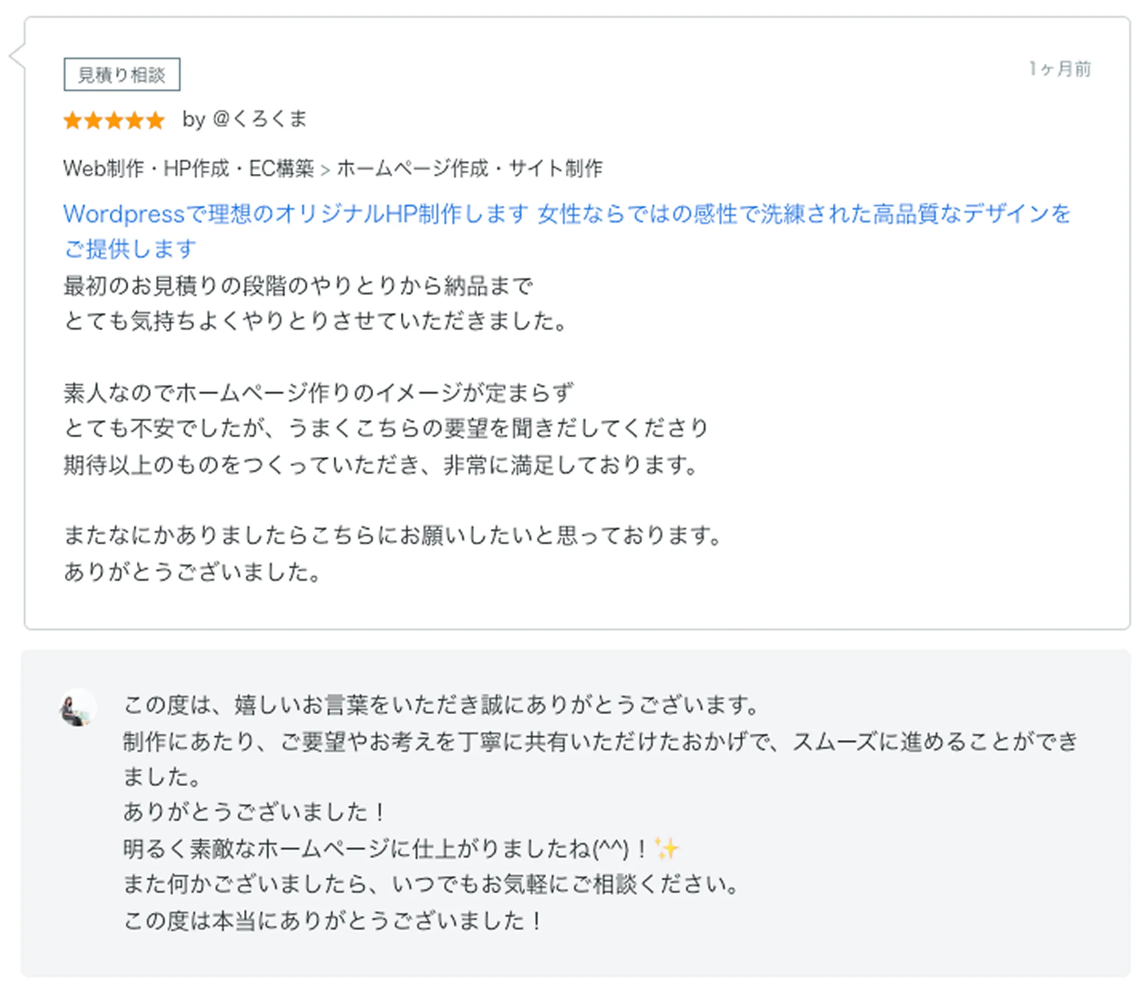
Task: Click review line starting 最初のお見積りの段階
Action: (298, 286)
